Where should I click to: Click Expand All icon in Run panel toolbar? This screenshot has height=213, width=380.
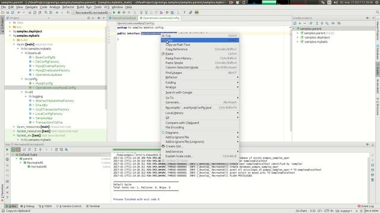[35, 150]
